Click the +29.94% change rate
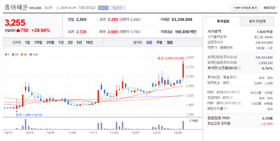Screen dimensions: 280x141 [x=41, y=30]
